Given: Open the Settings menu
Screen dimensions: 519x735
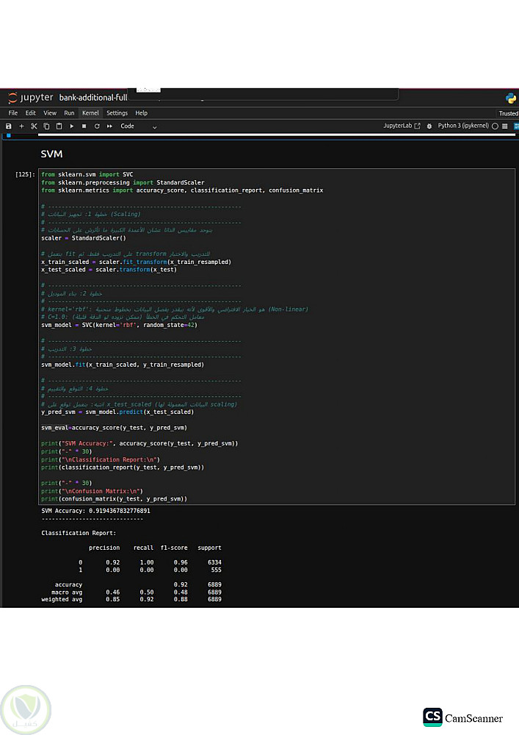Looking at the screenshot, I should click(x=117, y=113).
